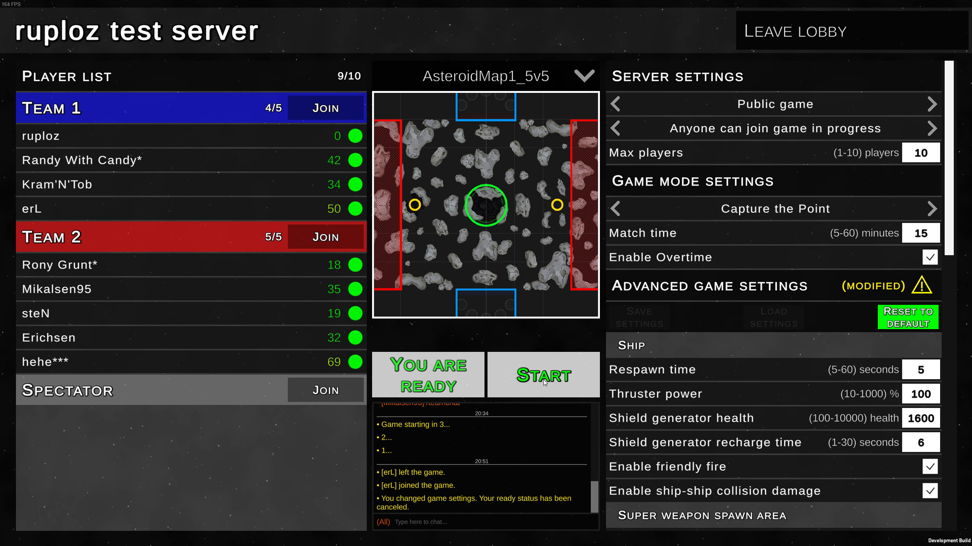
Task: Click the server settings panel scrollbar
Action: 949,158
